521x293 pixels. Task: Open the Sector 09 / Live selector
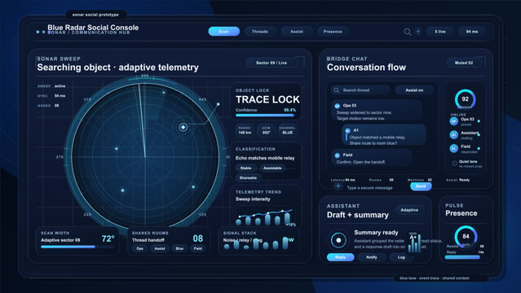click(272, 63)
